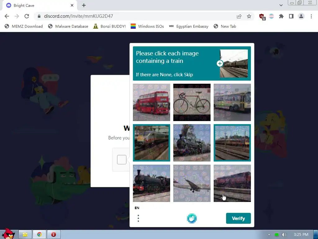318x239 pixels.
Task: Change captcha language from EN
Action: pos(137,208)
